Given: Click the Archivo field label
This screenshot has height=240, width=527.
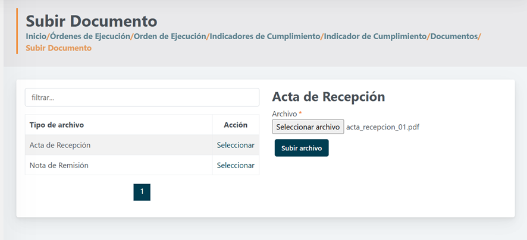Looking at the screenshot, I should tap(284, 113).
